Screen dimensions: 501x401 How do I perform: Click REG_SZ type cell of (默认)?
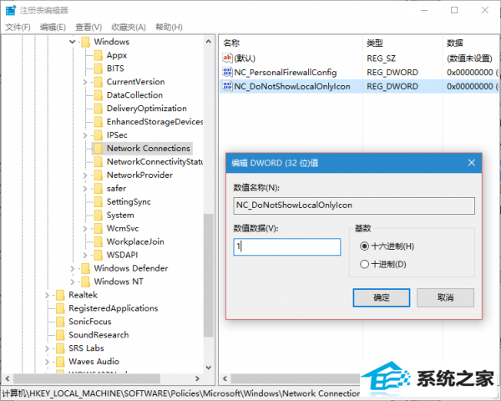click(382, 58)
